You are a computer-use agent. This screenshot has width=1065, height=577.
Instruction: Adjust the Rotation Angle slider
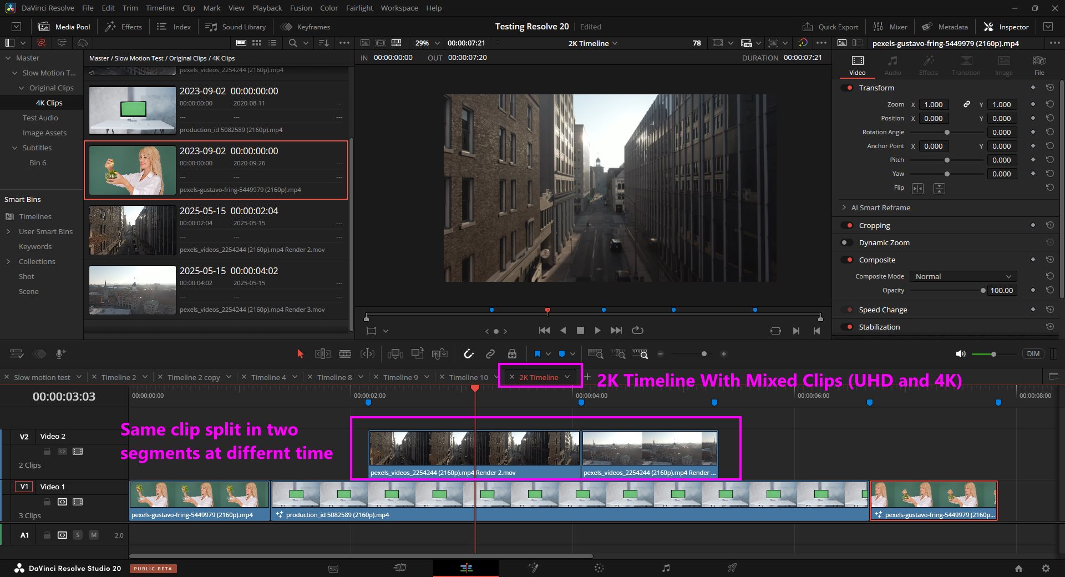coord(947,132)
